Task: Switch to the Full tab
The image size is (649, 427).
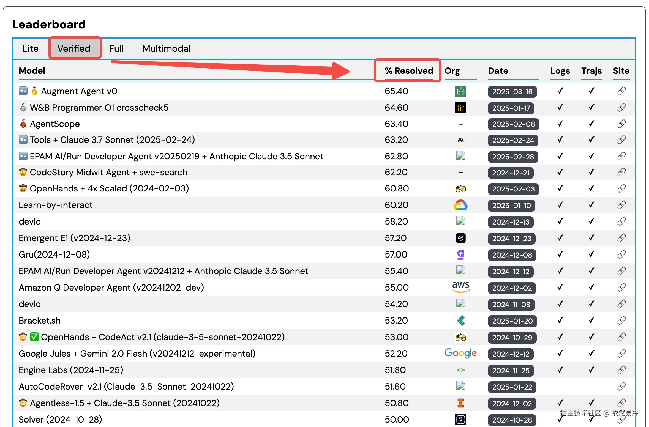Action: 116,49
